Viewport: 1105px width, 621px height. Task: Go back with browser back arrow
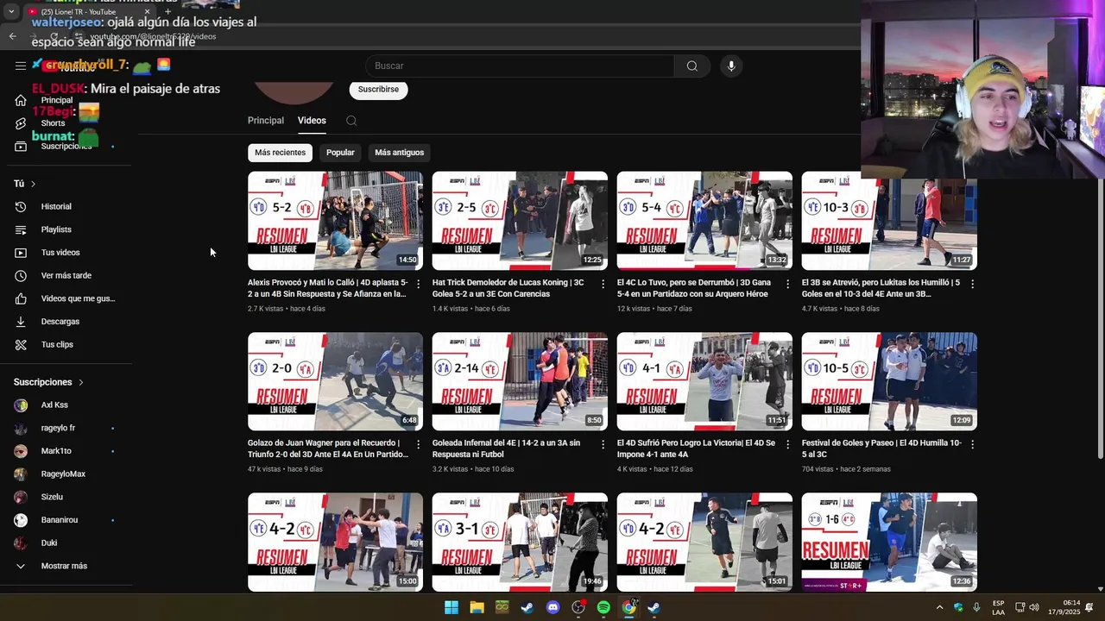coord(12,36)
